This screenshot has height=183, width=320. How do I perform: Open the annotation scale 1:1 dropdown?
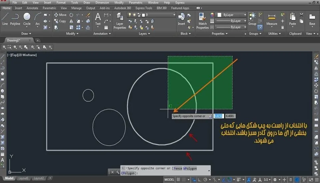(x=267, y=180)
